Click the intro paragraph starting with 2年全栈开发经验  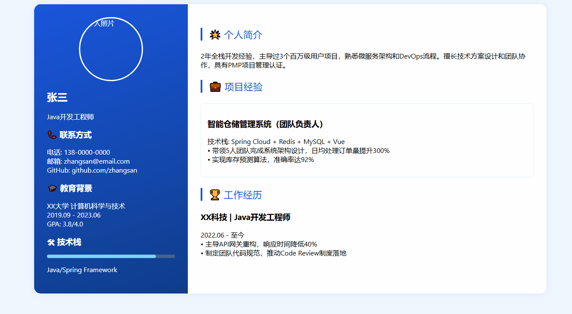coord(363,61)
